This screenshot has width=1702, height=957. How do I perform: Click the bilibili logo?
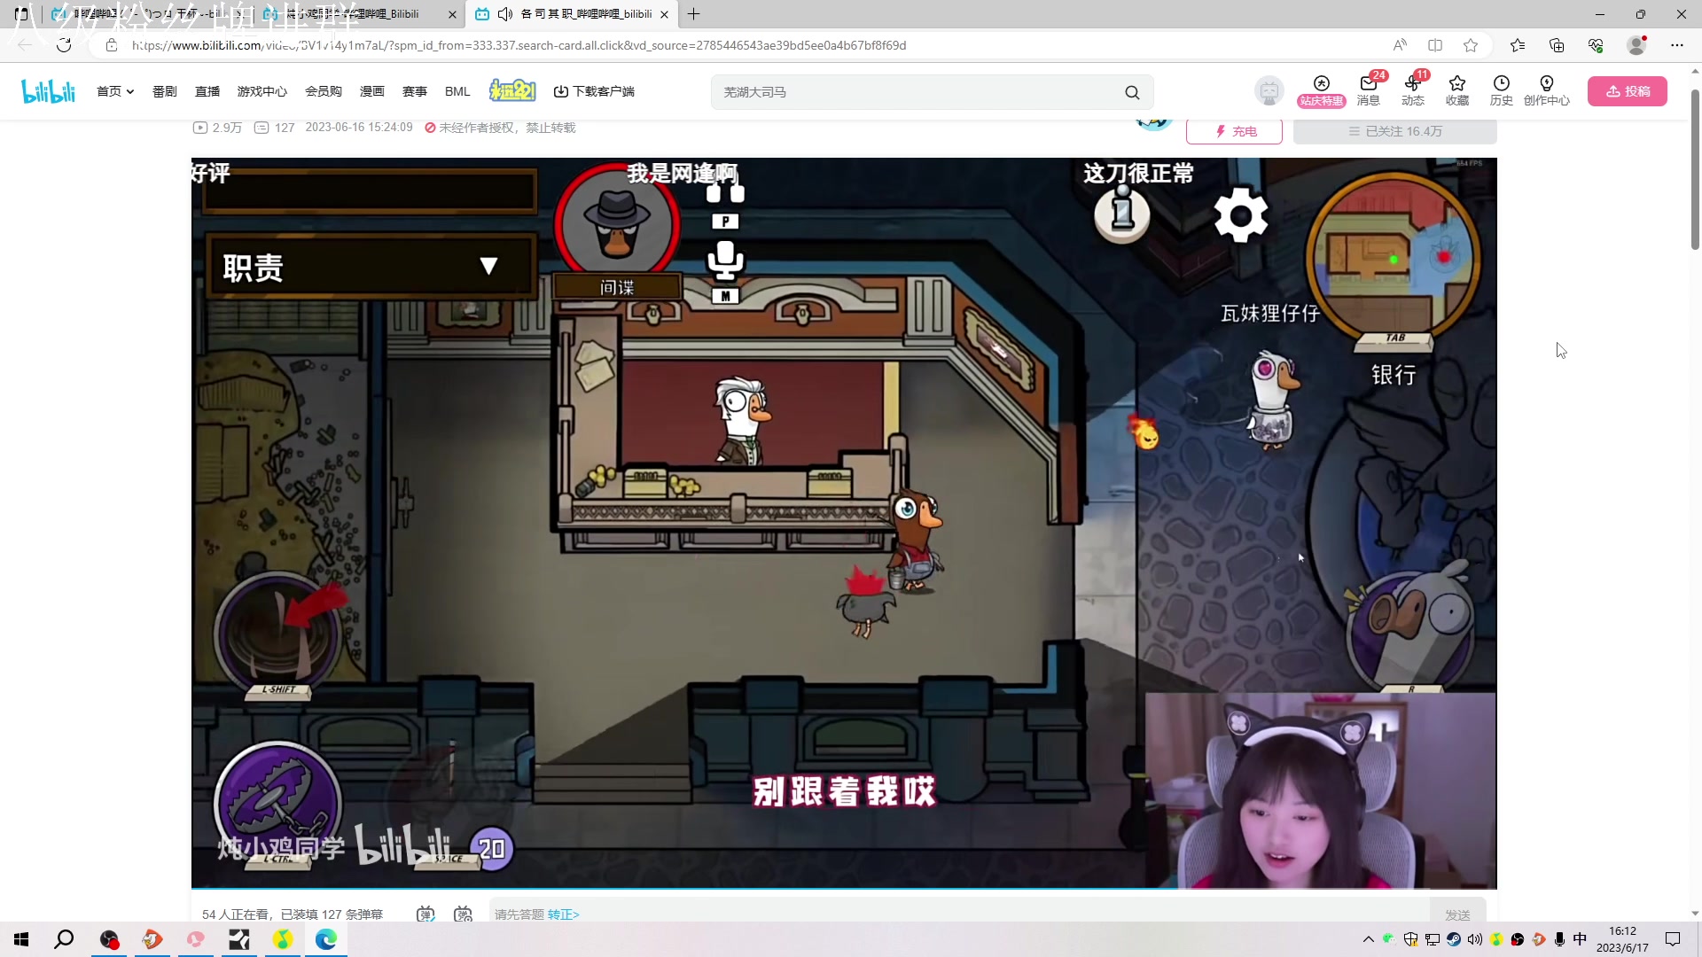pos(49,91)
